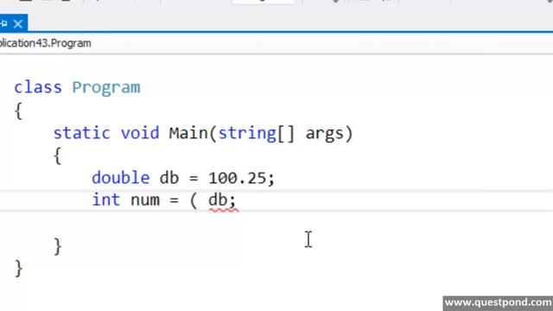The width and height of the screenshot is (553, 311).
Task: Click the 'static' keyword
Action: coord(81,133)
